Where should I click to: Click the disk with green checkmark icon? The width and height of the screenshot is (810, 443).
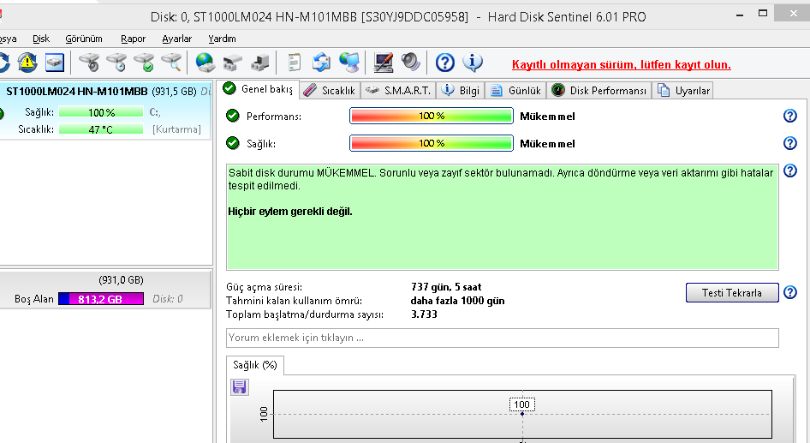pyautogui.click(x=144, y=63)
